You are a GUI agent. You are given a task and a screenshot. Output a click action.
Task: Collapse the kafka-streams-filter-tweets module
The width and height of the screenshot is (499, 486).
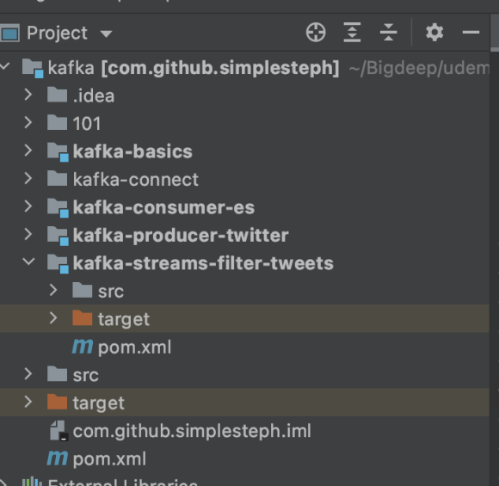28,262
